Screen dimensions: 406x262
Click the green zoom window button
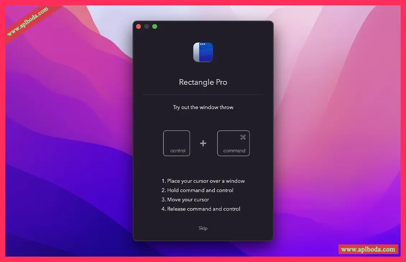tap(155, 27)
